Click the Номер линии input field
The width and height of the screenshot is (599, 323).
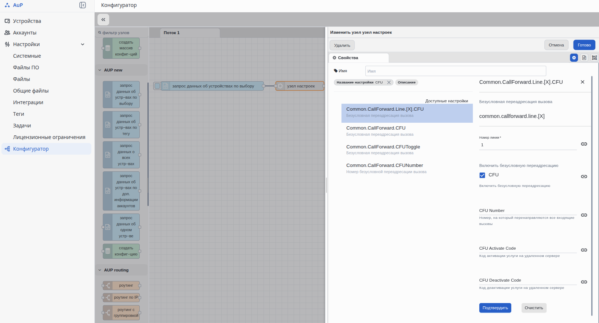(x=528, y=145)
